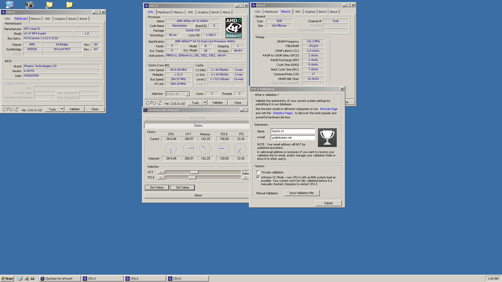Open Mainboard tab in the Memory CPU-Z window
The height and width of the screenshot is (282, 502).
(x=271, y=12)
